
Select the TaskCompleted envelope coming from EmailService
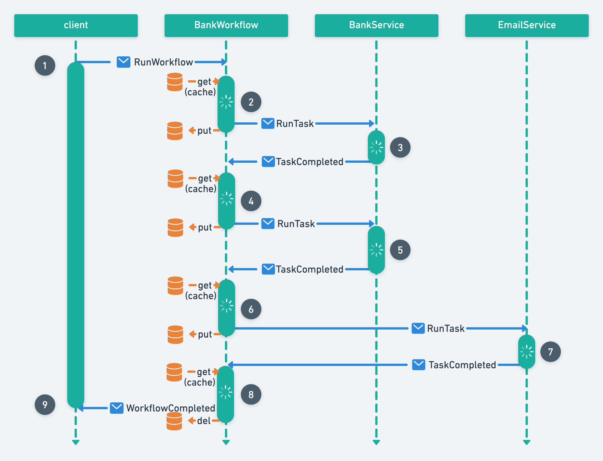(419, 365)
